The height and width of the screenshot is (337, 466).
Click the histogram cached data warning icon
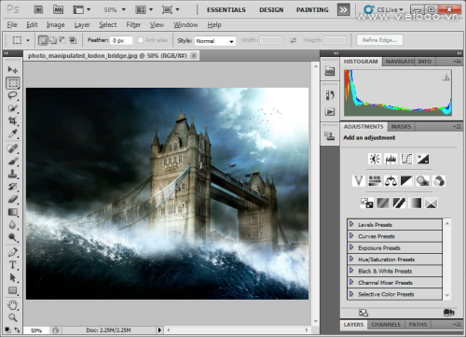point(445,77)
